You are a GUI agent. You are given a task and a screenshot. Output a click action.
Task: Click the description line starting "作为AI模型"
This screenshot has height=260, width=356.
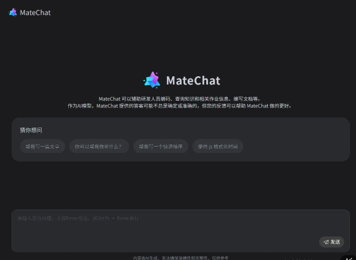180,106
